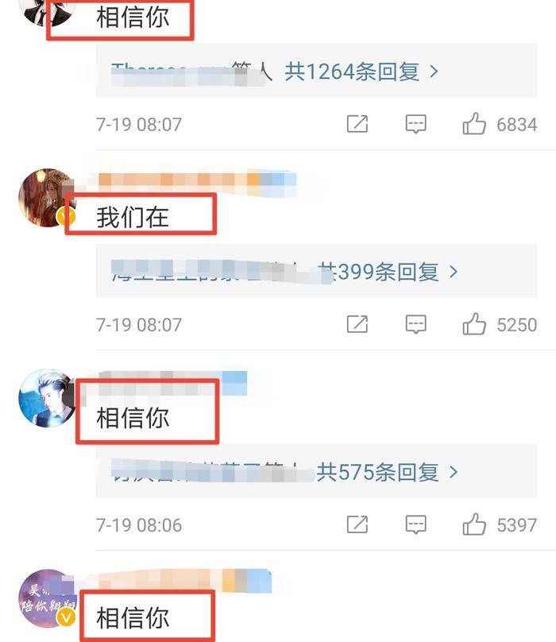The image size is (556, 642).
Task: Tap the bottom '相信你' comment text
Action: (x=133, y=618)
